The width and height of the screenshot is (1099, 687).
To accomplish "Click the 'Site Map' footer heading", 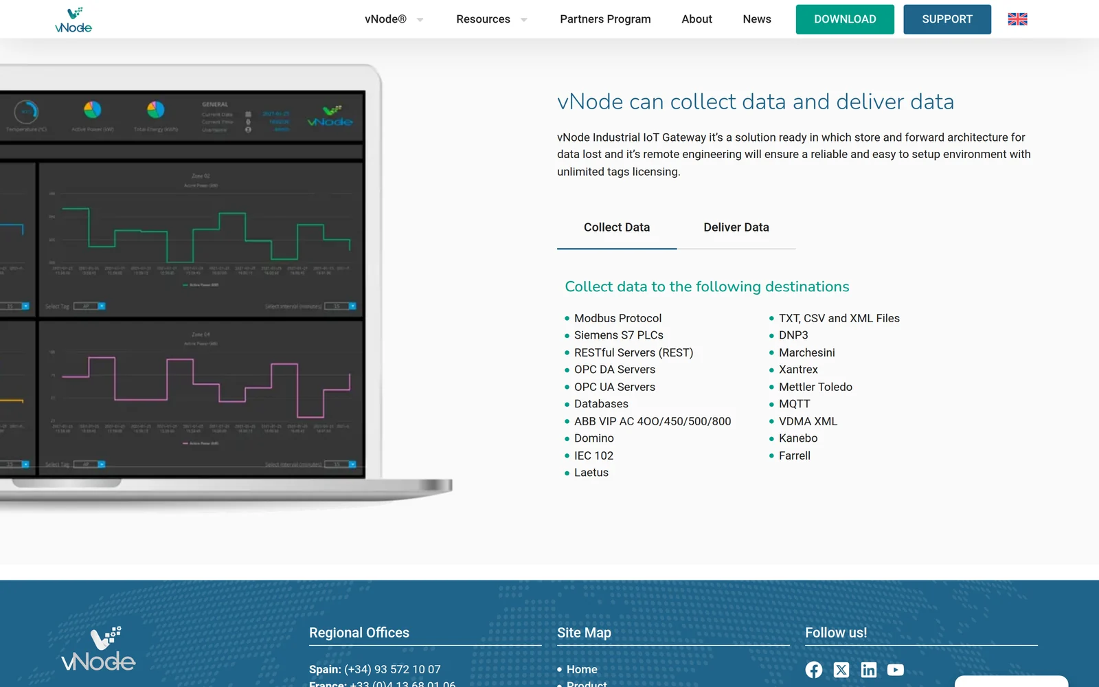I will pyautogui.click(x=584, y=633).
